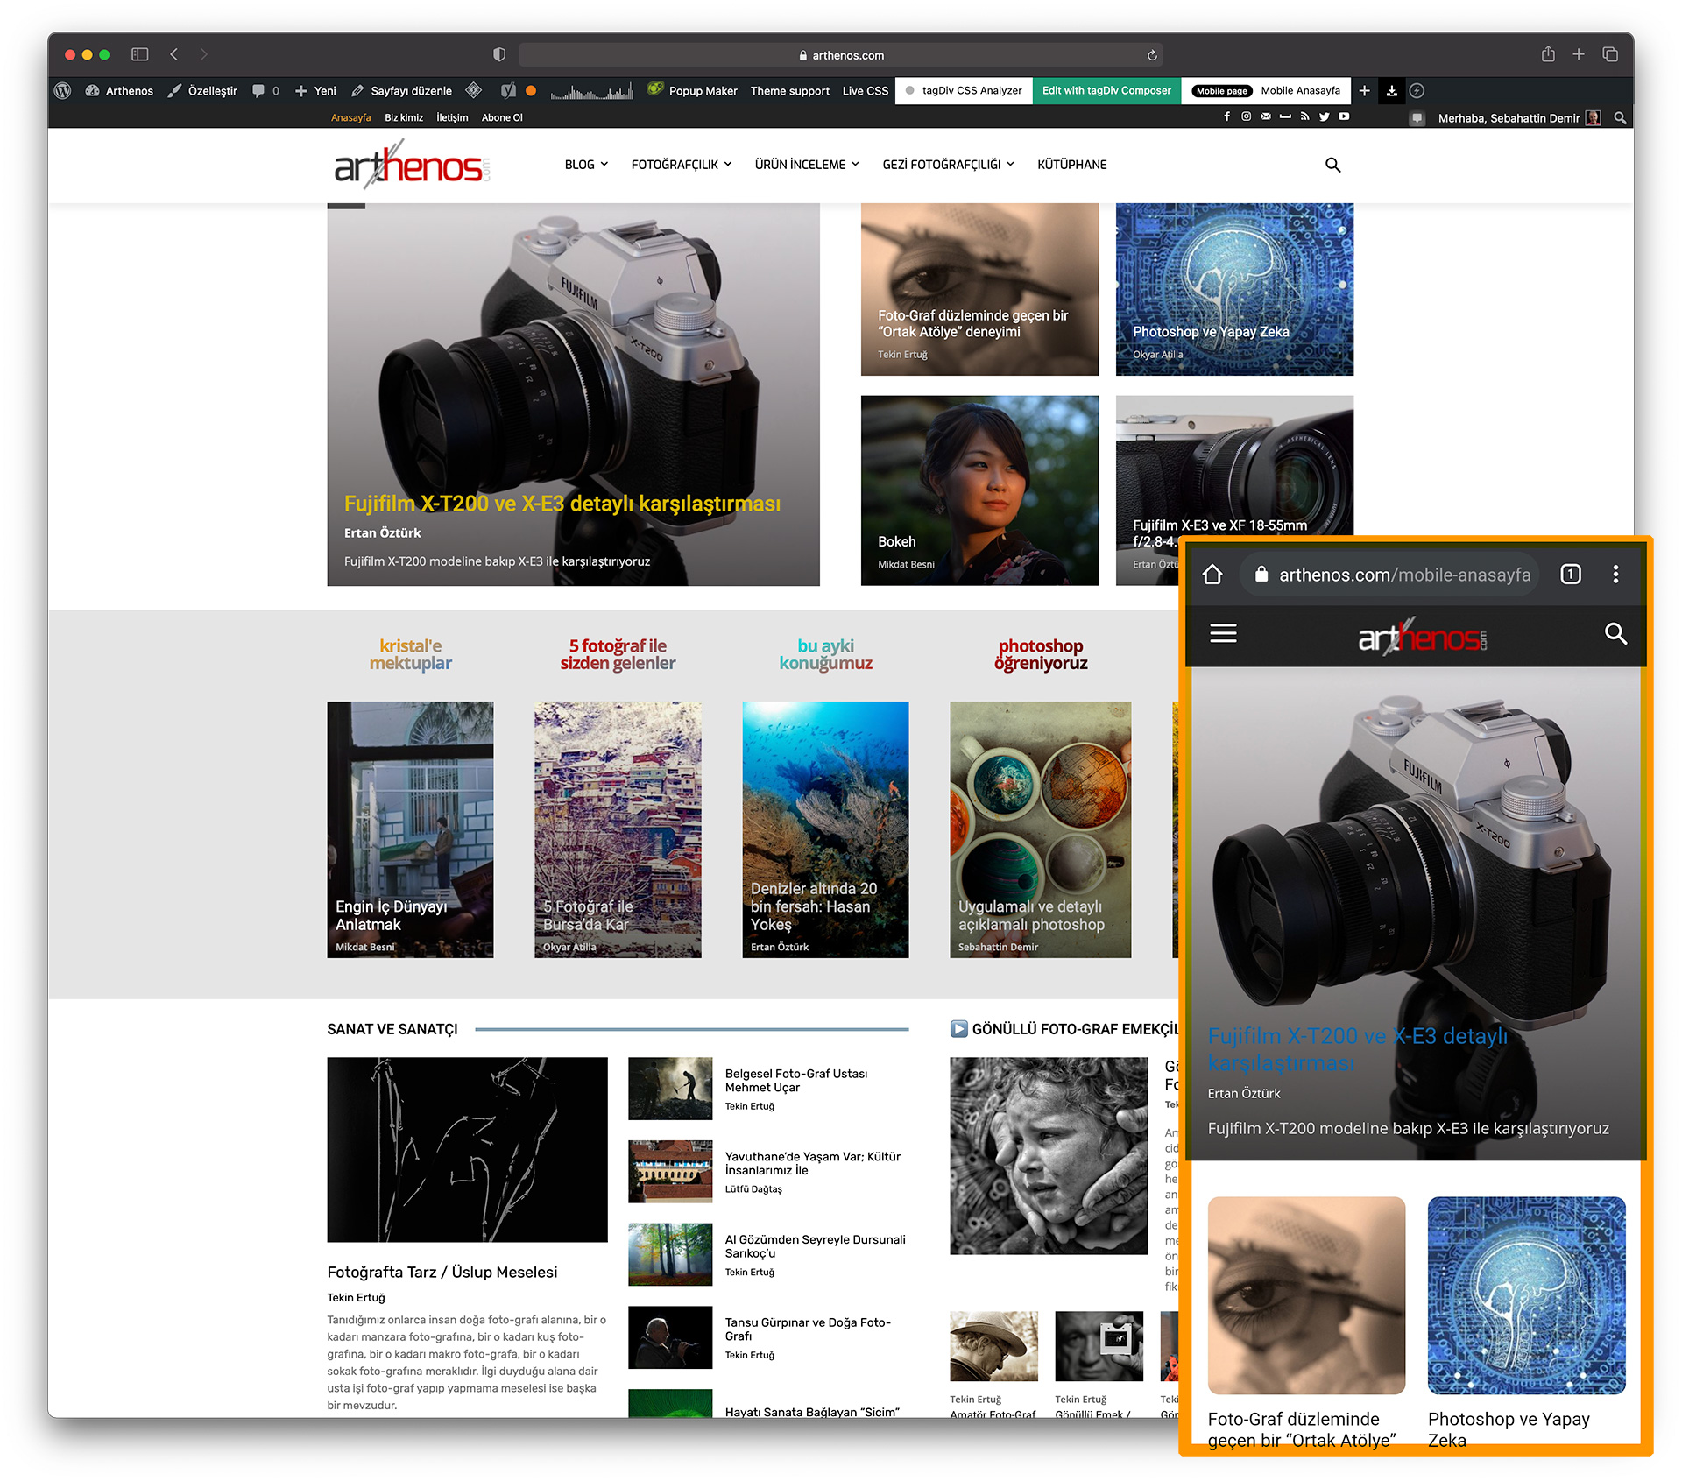Go back with Safari's back arrow
This screenshot has height=1481, width=1682.
coord(174,54)
